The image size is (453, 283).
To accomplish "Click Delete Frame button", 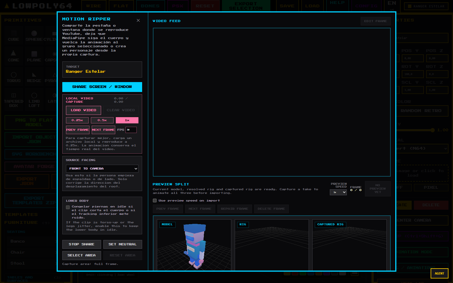I will 271,209.
